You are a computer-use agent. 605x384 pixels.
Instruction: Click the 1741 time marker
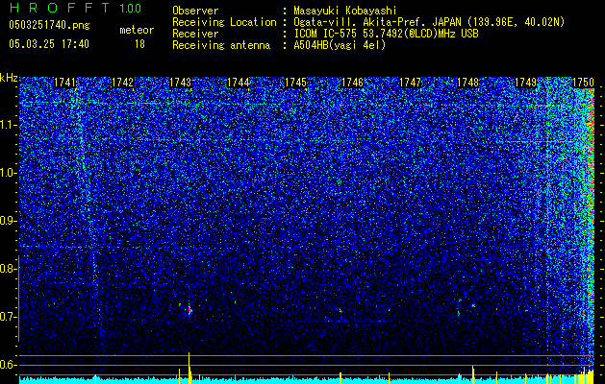64,83
